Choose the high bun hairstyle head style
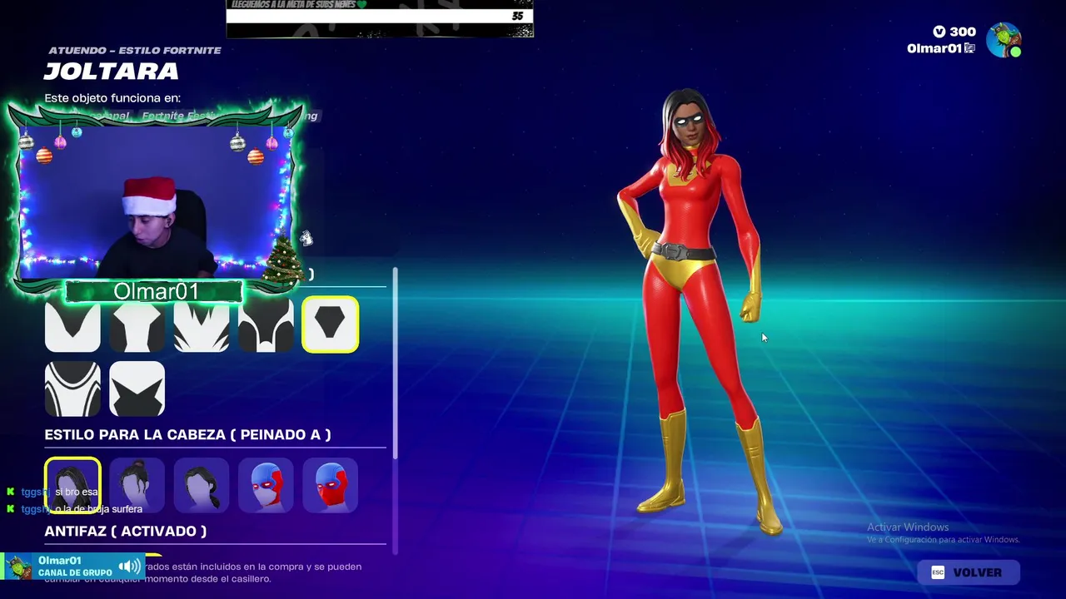 [x=137, y=485]
